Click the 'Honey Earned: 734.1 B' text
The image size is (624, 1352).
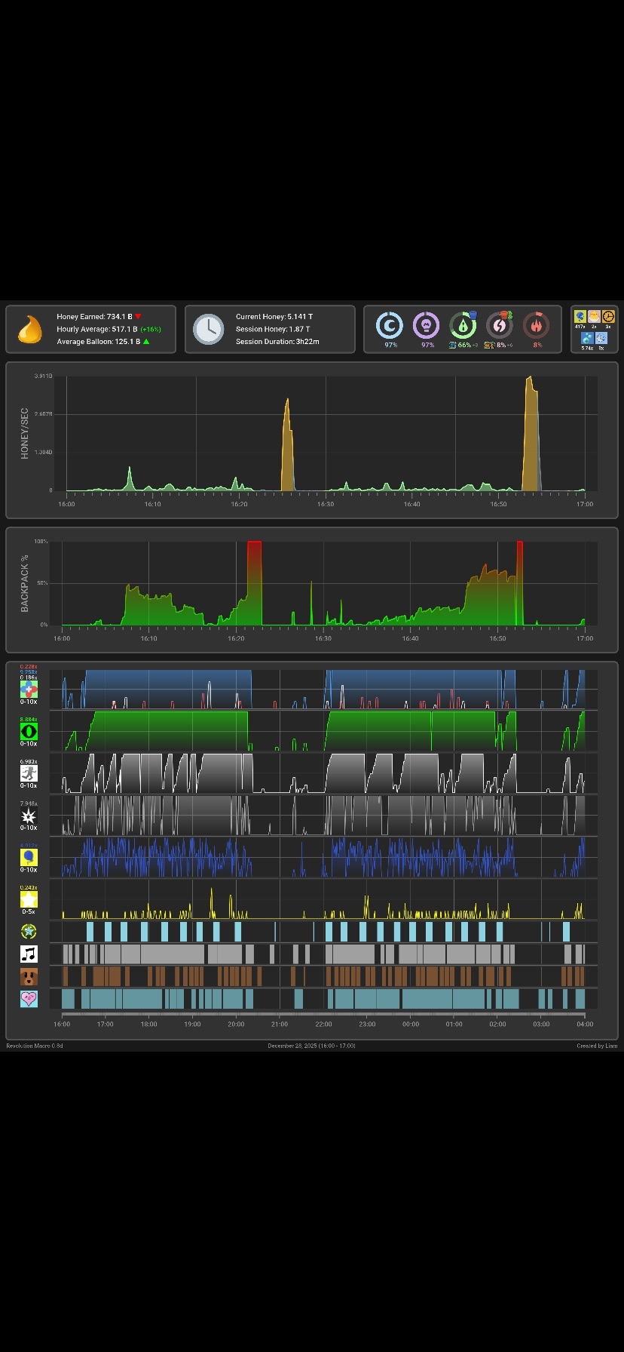(94, 317)
